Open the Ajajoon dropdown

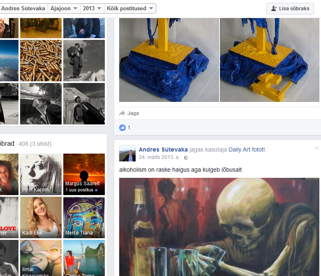point(64,8)
